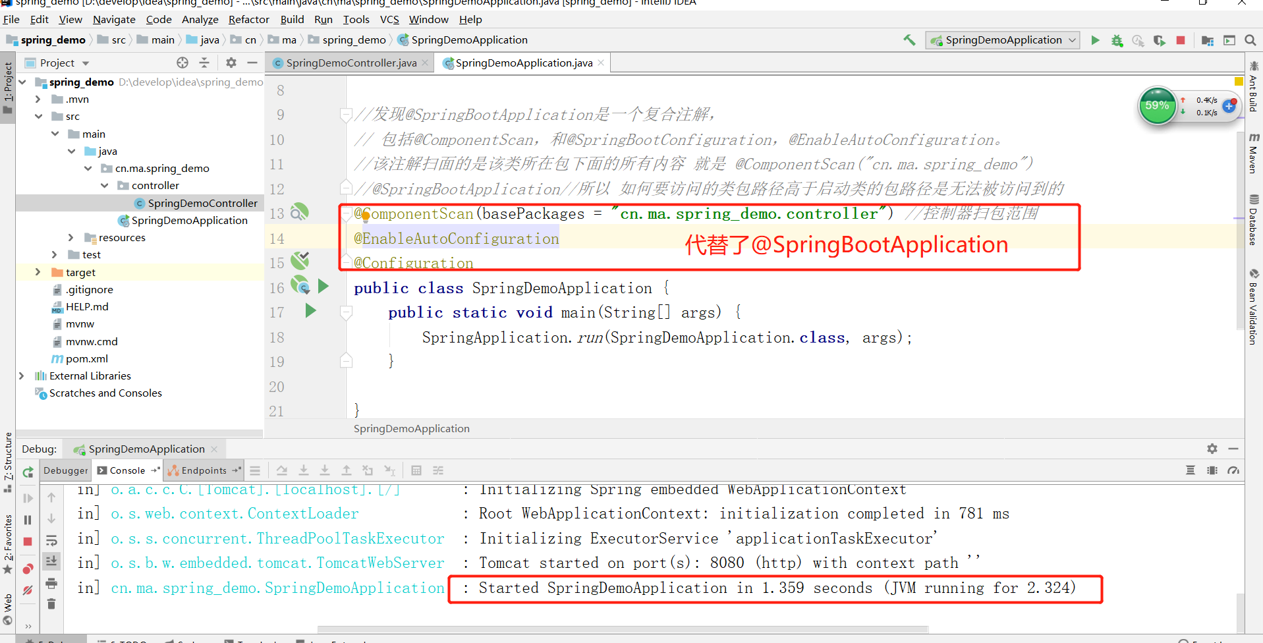Expand the target folder
The image size is (1263, 643).
38,272
